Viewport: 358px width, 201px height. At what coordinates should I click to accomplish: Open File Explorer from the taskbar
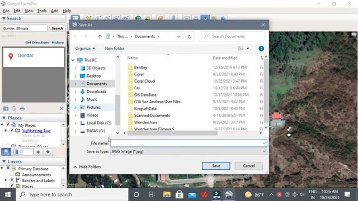pos(167,194)
